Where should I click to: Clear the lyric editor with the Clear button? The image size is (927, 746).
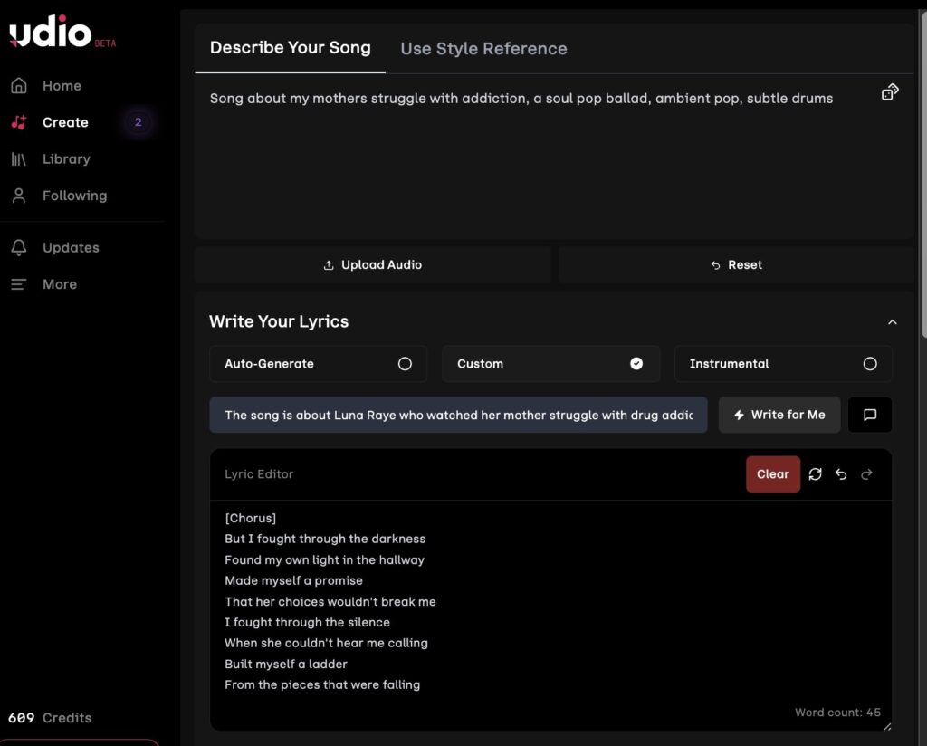point(772,474)
